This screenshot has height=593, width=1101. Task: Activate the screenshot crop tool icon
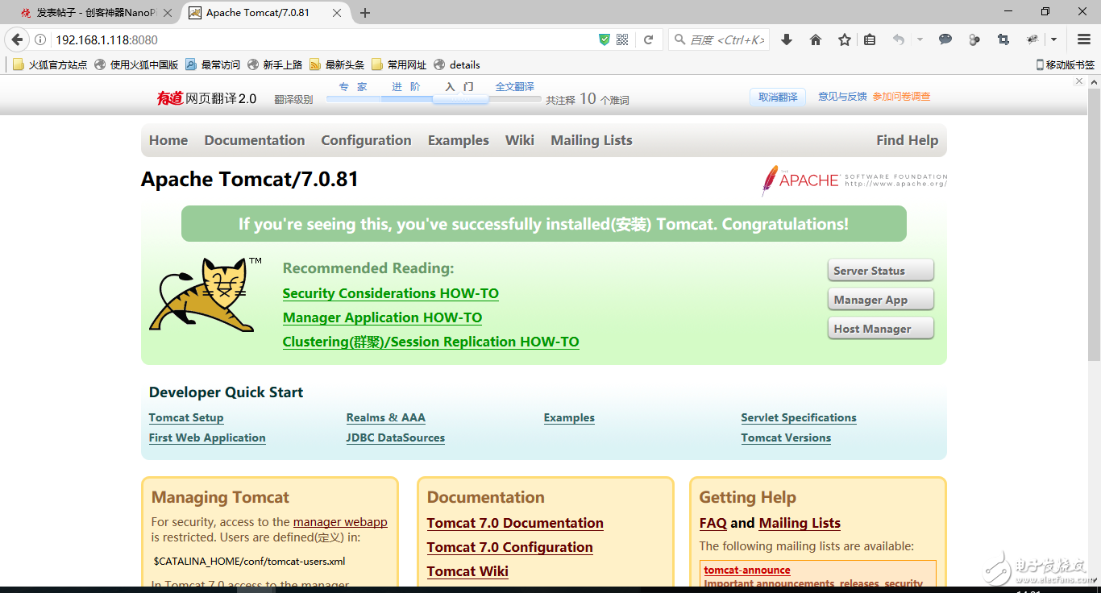pyautogui.click(x=1003, y=39)
